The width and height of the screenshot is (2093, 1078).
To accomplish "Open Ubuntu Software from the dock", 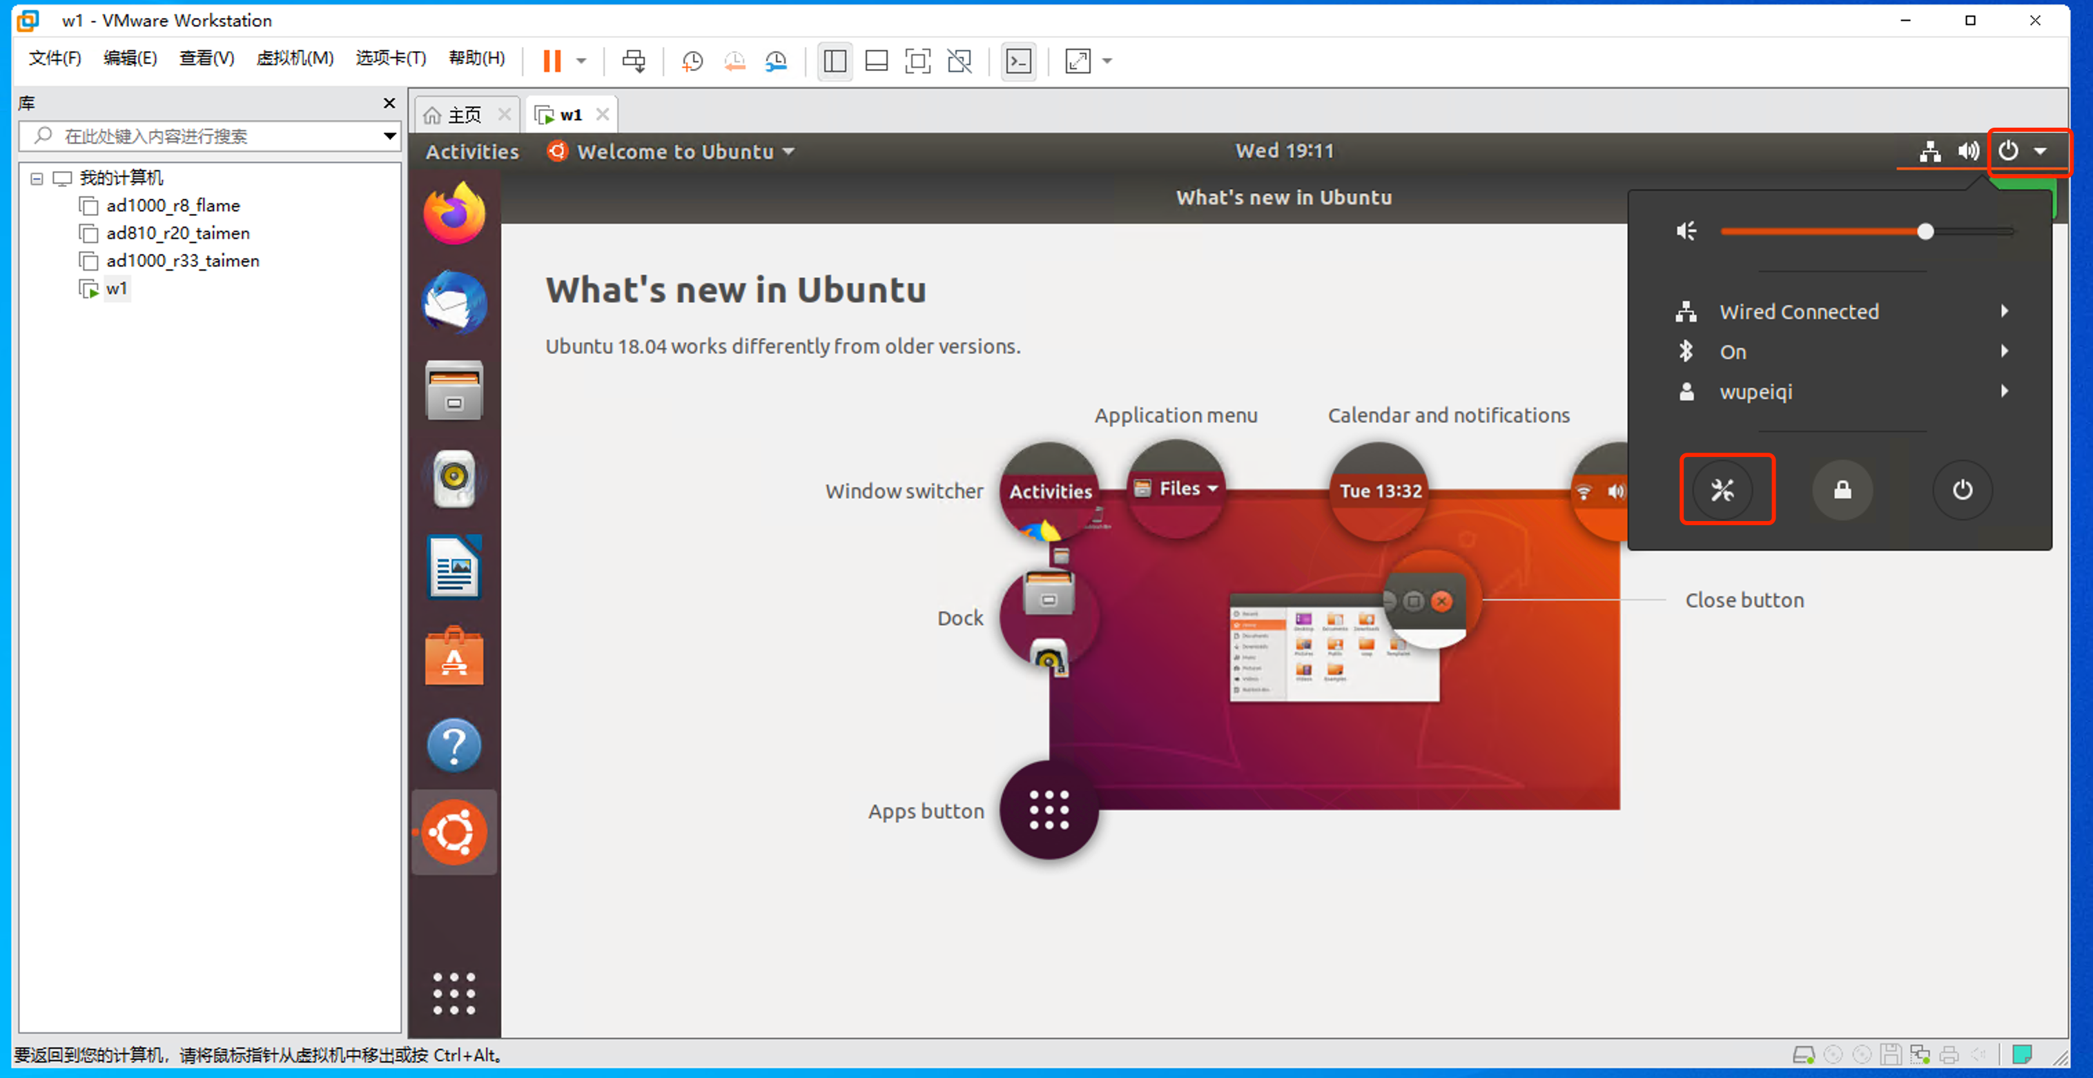I will coord(454,656).
